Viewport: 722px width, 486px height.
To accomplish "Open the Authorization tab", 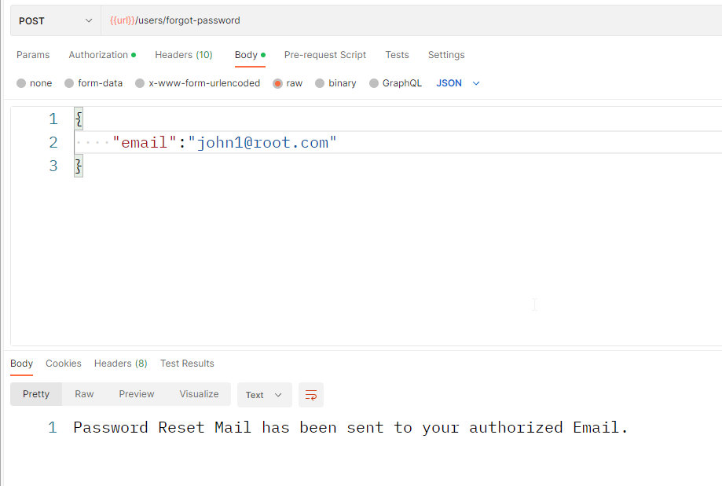I will (102, 55).
